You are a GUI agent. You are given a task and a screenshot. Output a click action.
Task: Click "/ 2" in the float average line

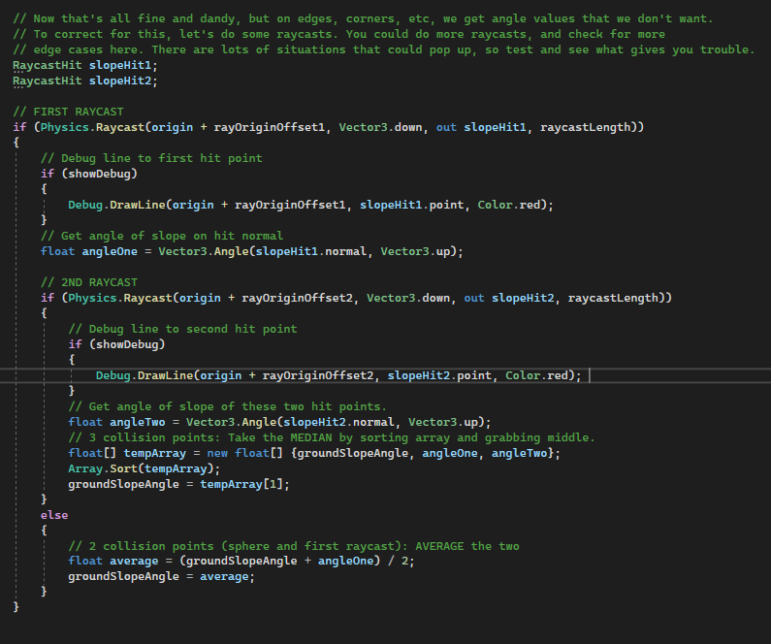tap(401, 561)
